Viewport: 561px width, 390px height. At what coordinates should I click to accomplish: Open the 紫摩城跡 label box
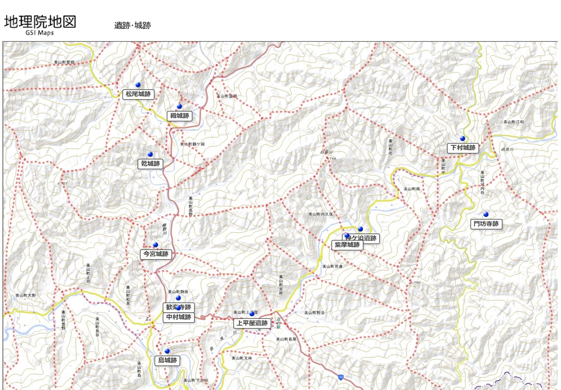(347, 245)
